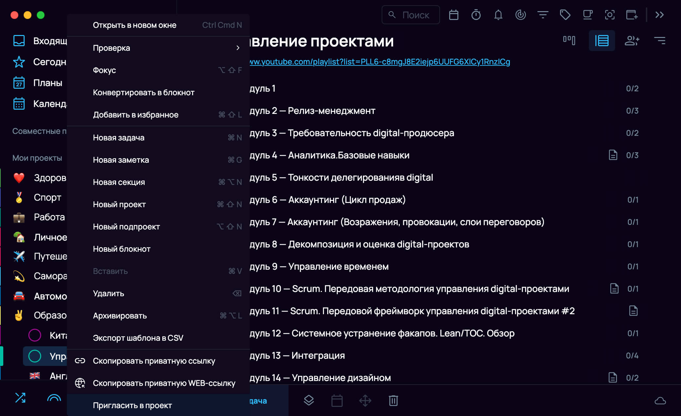Viewport: 681px width, 416px height.
Task: Click the timer stopwatch icon
Action: point(476,15)
